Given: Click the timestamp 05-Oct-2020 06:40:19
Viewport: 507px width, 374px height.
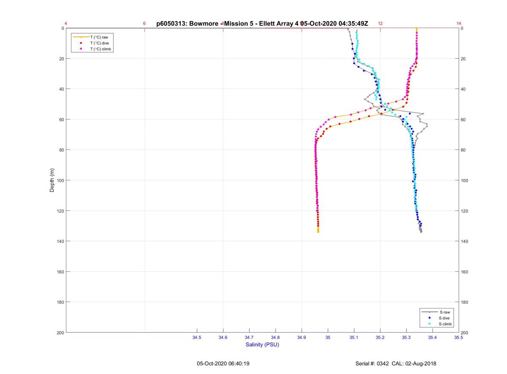Looking at the screenshot, I should pos(223,363).
